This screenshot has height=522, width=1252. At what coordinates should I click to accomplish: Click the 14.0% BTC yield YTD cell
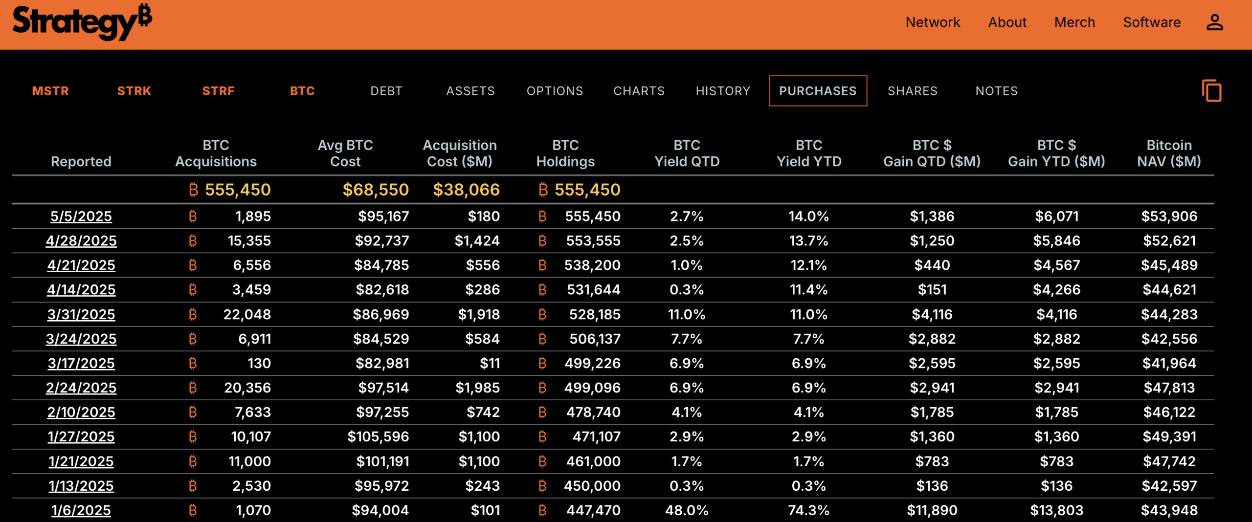[x=809, y=216]
